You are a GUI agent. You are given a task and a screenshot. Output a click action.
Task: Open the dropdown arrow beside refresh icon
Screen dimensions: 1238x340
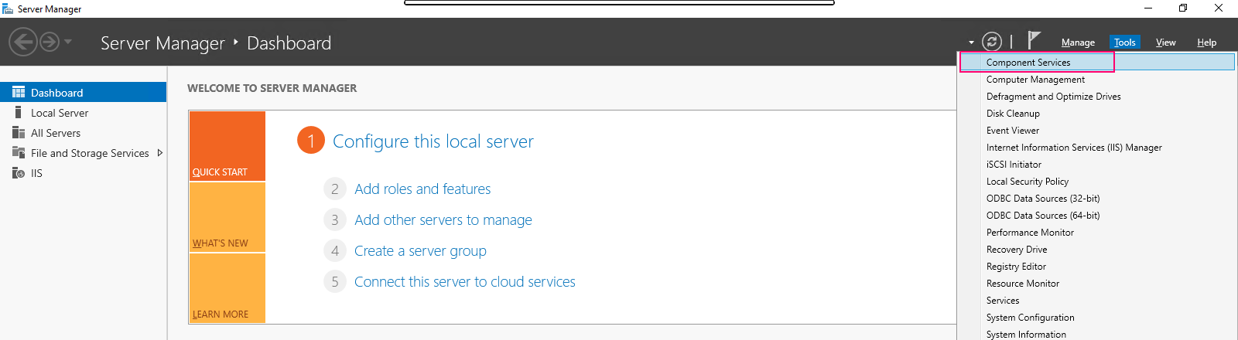click(971, 42)
